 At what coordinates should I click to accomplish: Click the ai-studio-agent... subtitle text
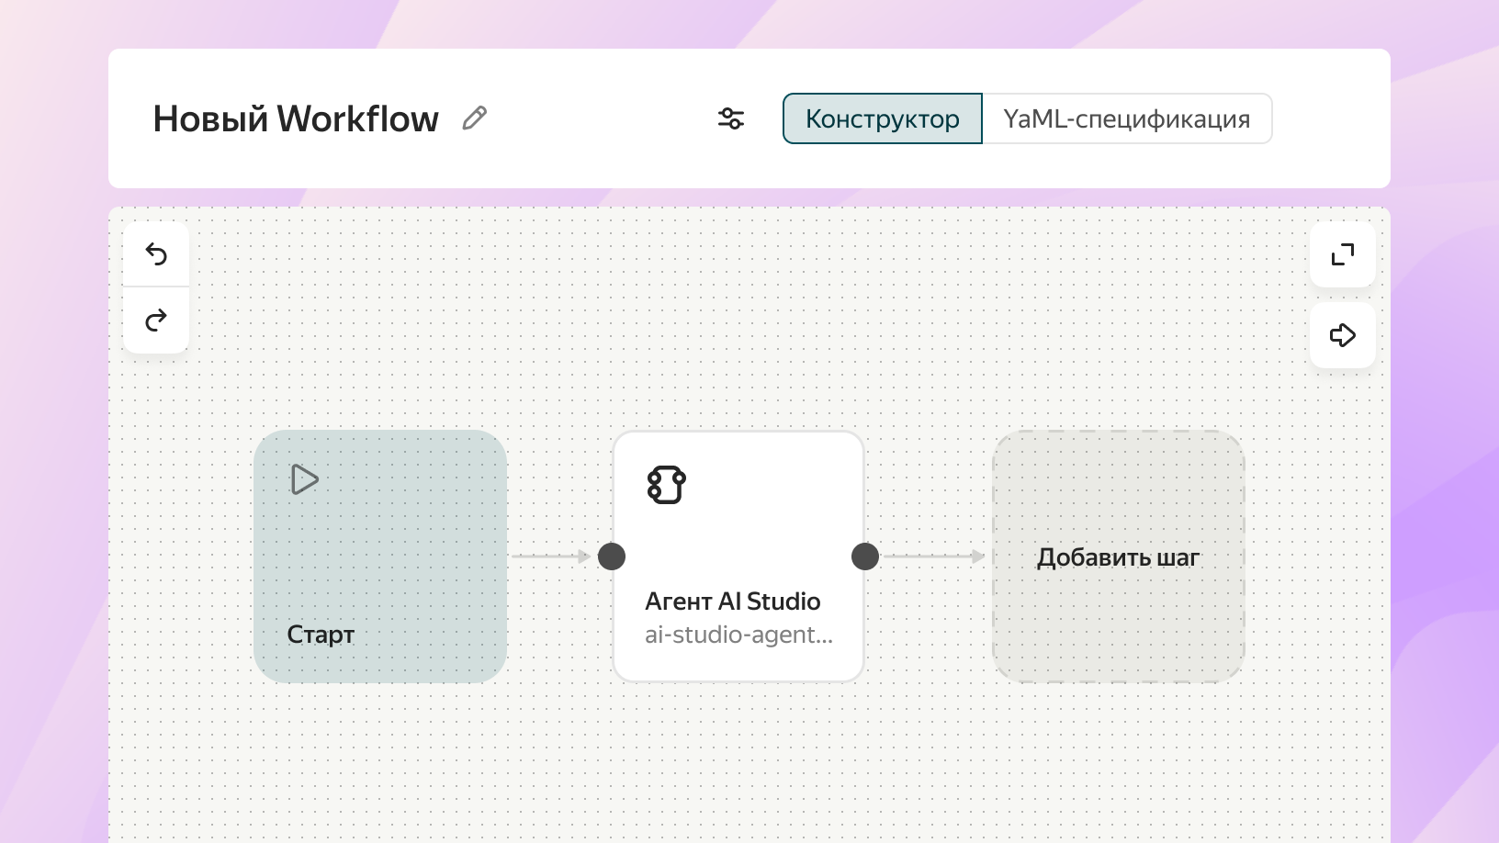(738, 635)
